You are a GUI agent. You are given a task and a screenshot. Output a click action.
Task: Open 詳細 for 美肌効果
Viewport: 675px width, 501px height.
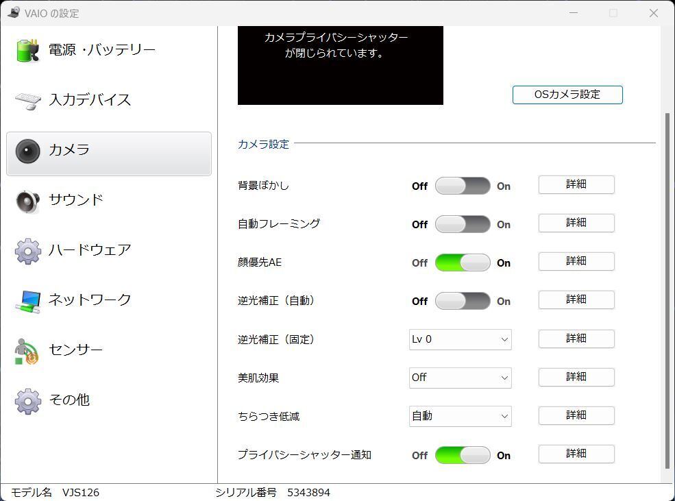coord(576,377)
